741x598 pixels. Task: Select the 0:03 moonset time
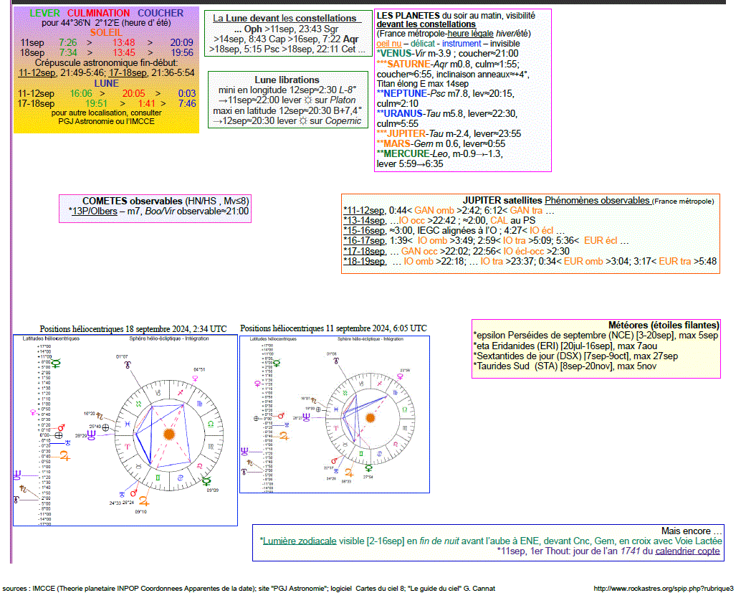point(187,94)
